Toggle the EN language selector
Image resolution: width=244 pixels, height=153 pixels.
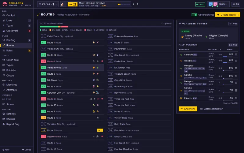pos(236,4)
